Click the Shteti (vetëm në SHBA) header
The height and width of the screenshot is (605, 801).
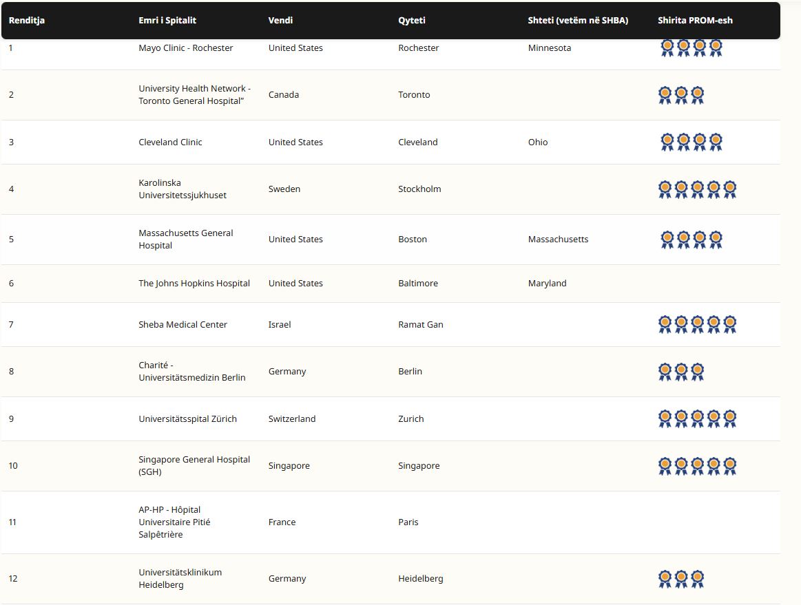coord(578,21)
